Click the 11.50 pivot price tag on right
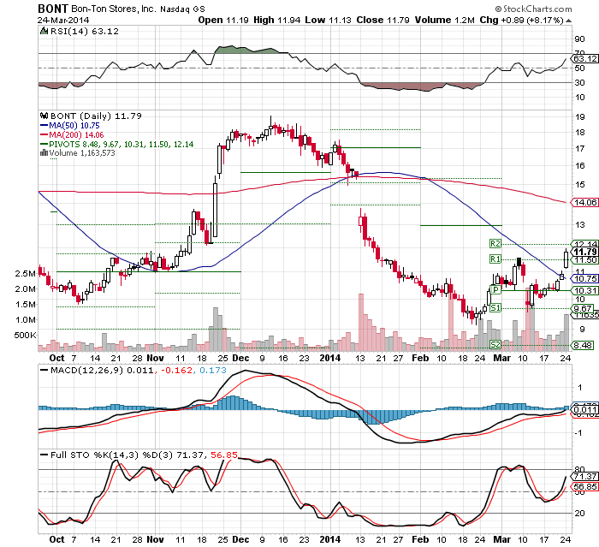 584,260
